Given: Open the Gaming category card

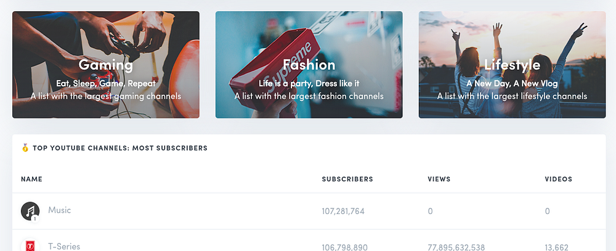Looking at the screenshot, I should click(x=106, y=65).
